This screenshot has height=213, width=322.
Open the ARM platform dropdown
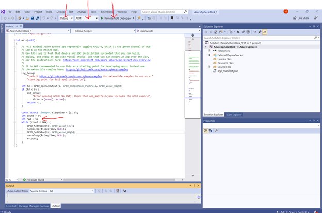click(86, 18)
